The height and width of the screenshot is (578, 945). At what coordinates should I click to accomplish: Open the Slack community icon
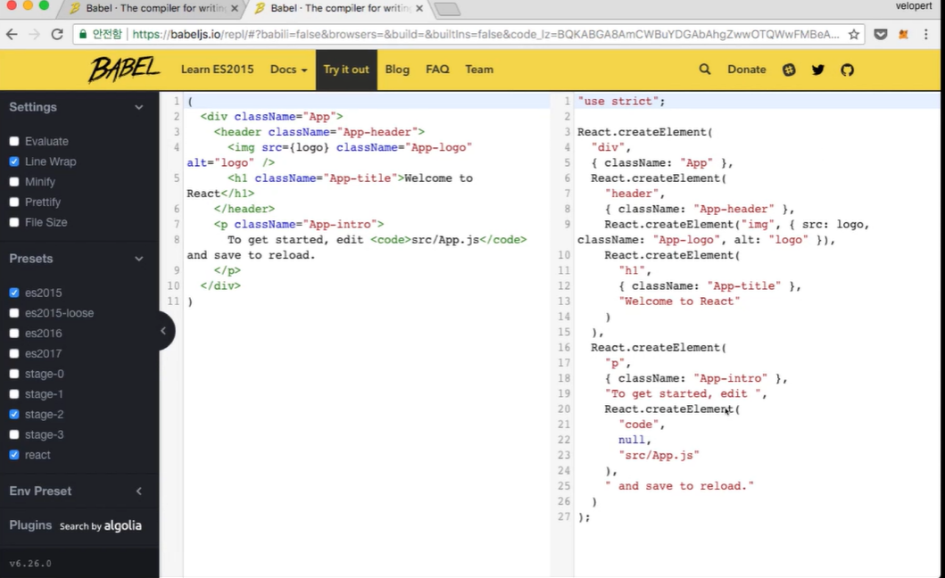[789, 70]
